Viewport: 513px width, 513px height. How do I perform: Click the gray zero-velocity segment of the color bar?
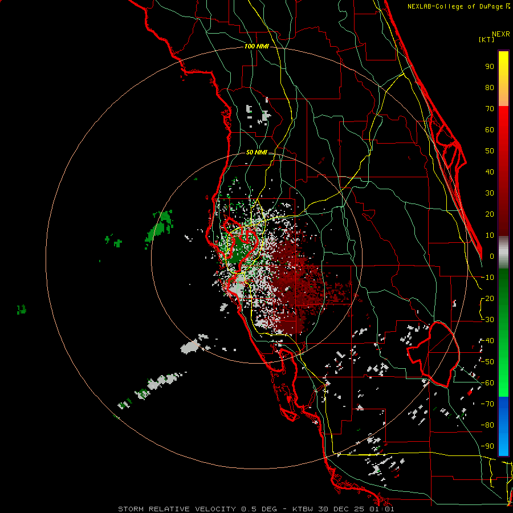click(503, 253)
